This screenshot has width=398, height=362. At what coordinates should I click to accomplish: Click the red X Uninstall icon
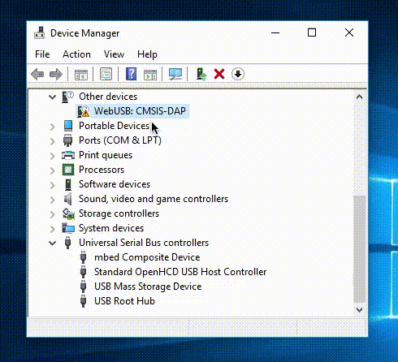[219, 74]
